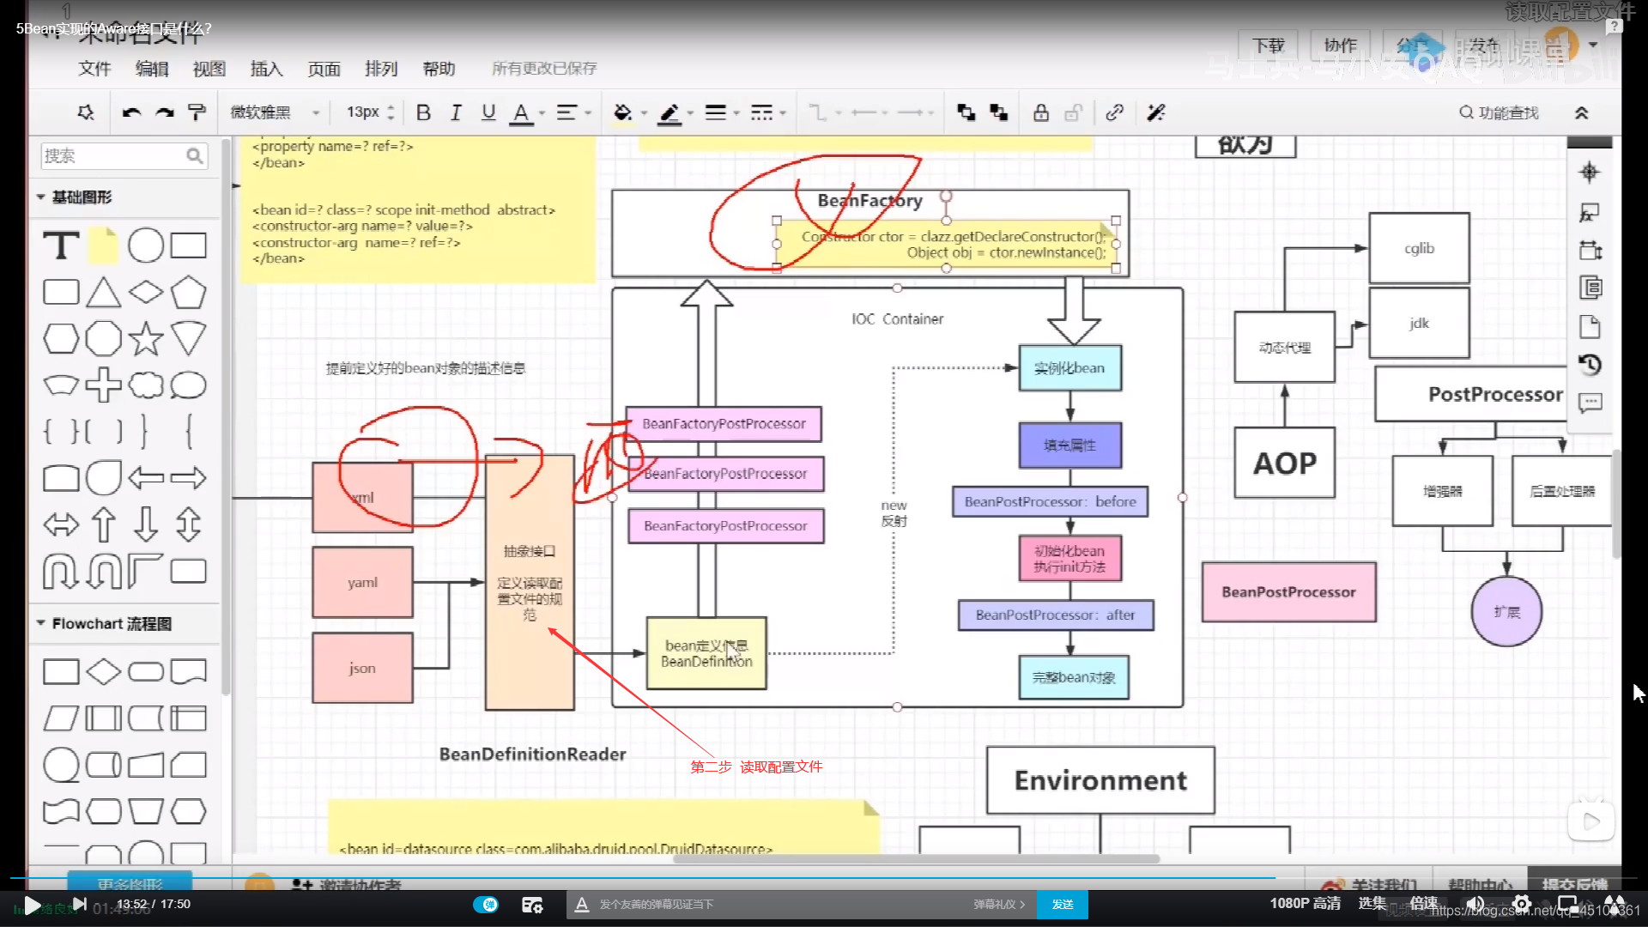The height and width of the screenshot is (927, 1648).
Task: Toggle bold text formatting
Action: tap(423, 112)
